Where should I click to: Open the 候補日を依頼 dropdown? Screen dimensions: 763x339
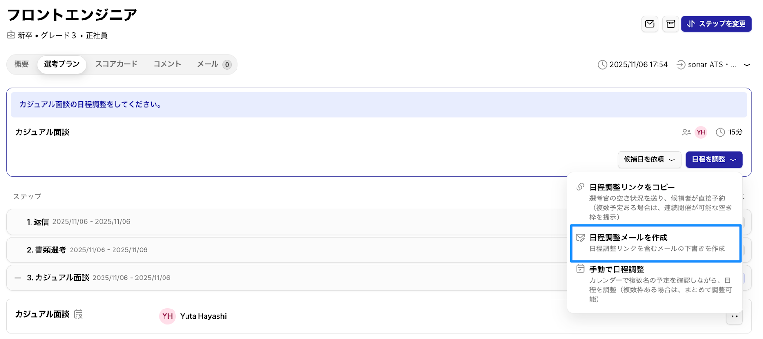[649, 160]
